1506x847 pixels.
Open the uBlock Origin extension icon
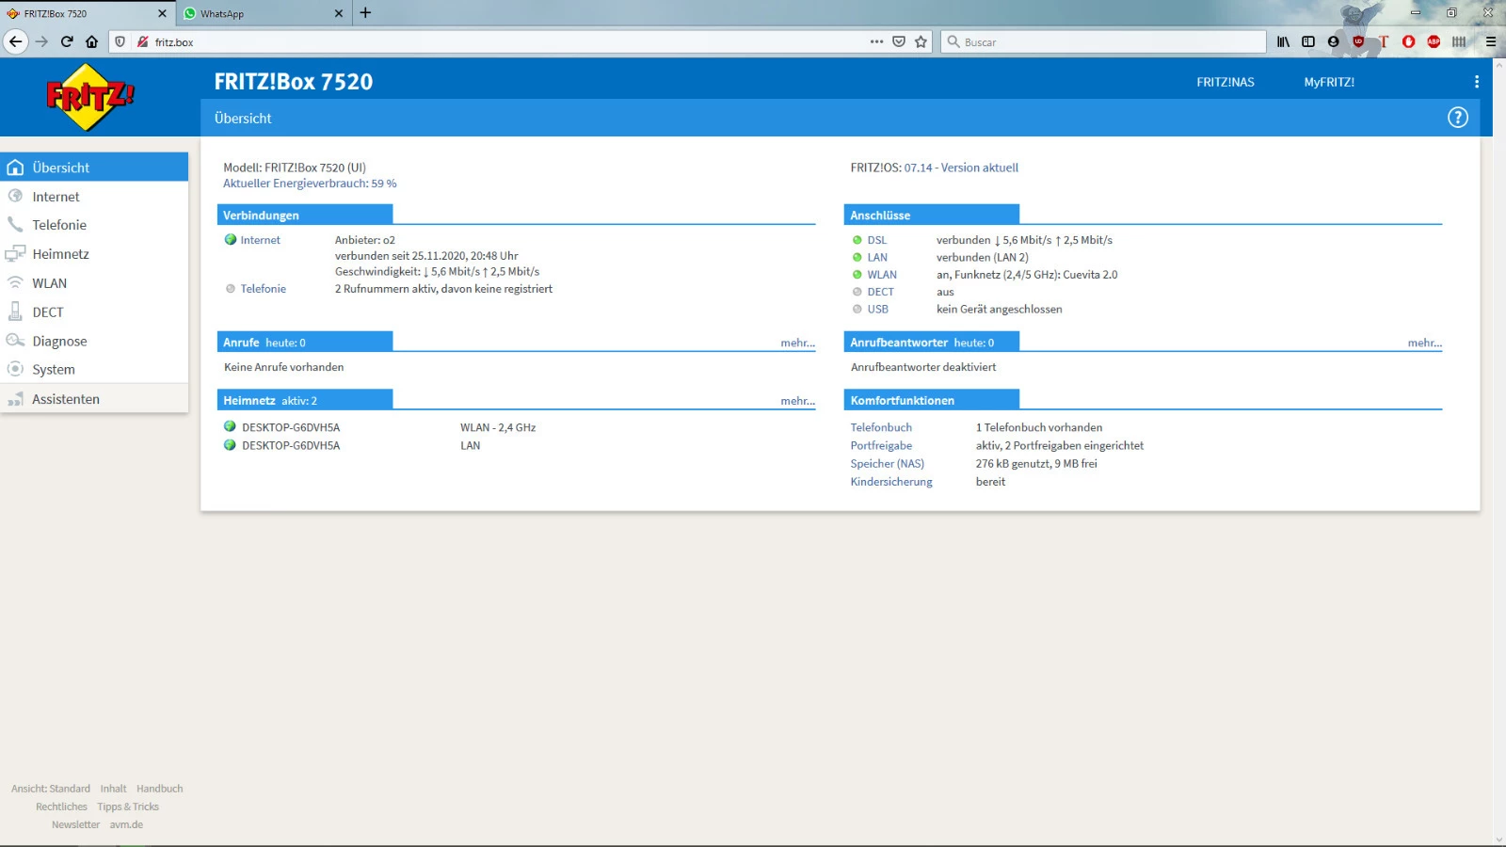[x=1358, y=41]
